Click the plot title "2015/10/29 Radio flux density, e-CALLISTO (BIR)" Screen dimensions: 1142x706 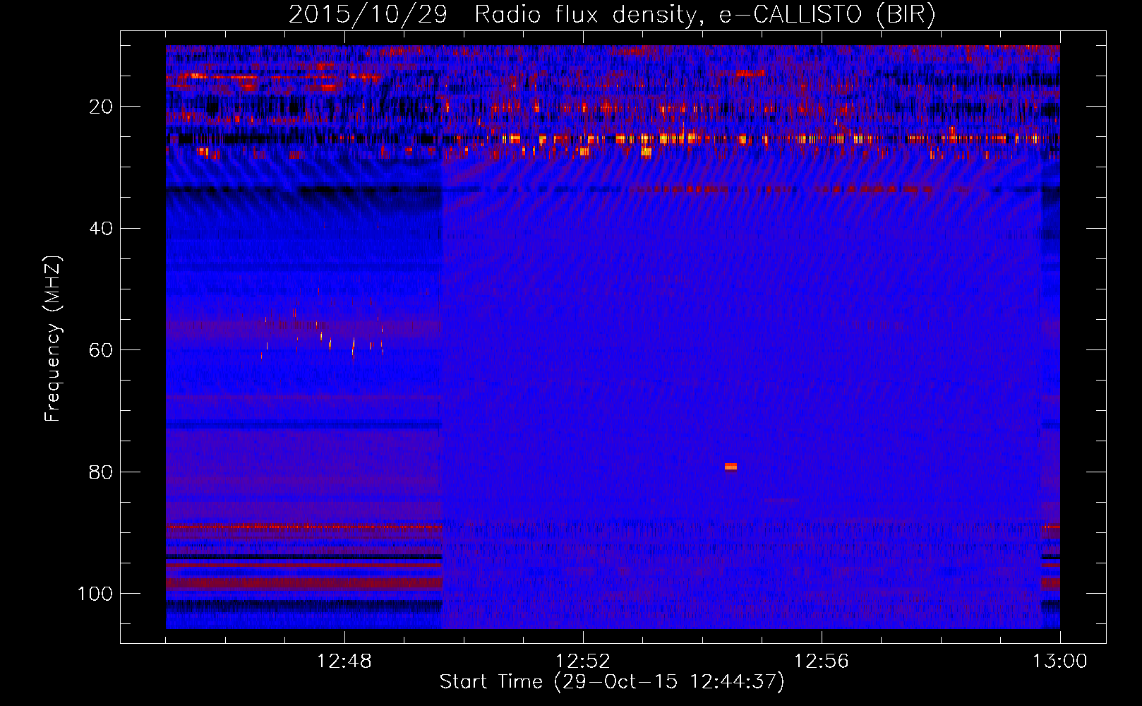tap(612, 15)
